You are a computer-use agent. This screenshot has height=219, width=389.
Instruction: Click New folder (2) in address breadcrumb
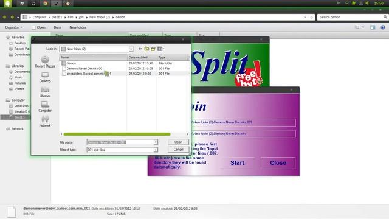click(x=100, y=17)
